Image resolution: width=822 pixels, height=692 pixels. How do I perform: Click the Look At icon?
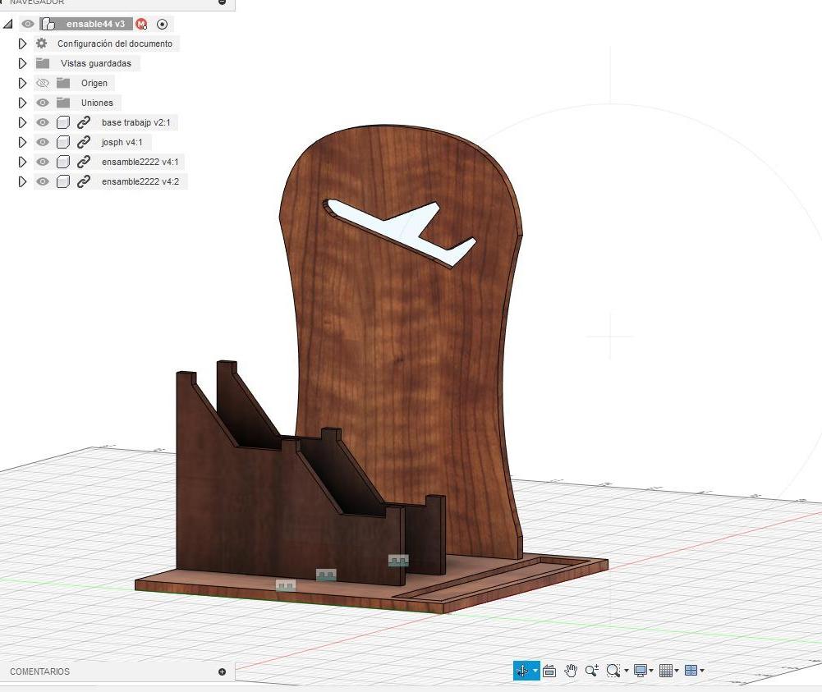[549, 671]
